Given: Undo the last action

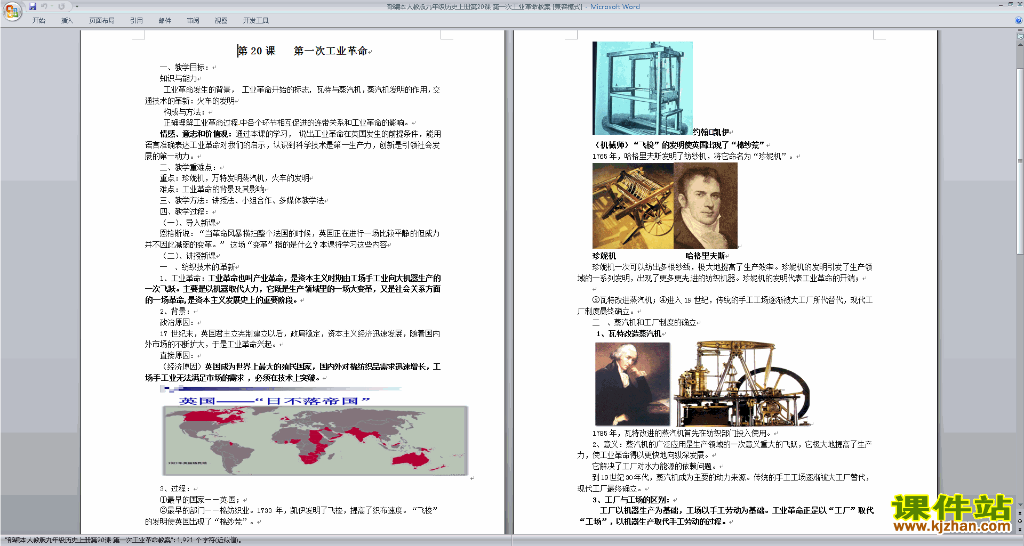Looking at the screenshot, I should coord(44,6).
